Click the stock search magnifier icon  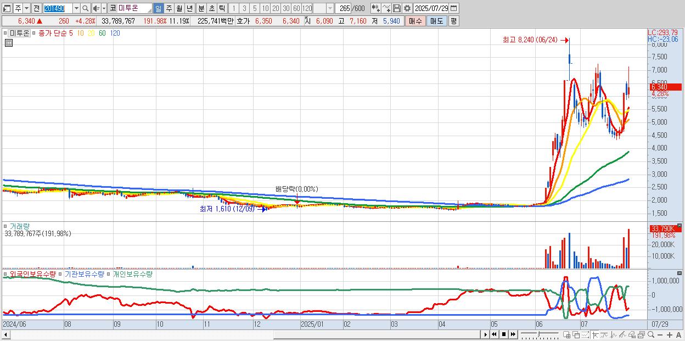click(x=85, y=8)
